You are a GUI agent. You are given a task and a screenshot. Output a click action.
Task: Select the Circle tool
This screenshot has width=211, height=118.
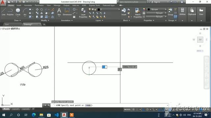click(x=18, y=12)
